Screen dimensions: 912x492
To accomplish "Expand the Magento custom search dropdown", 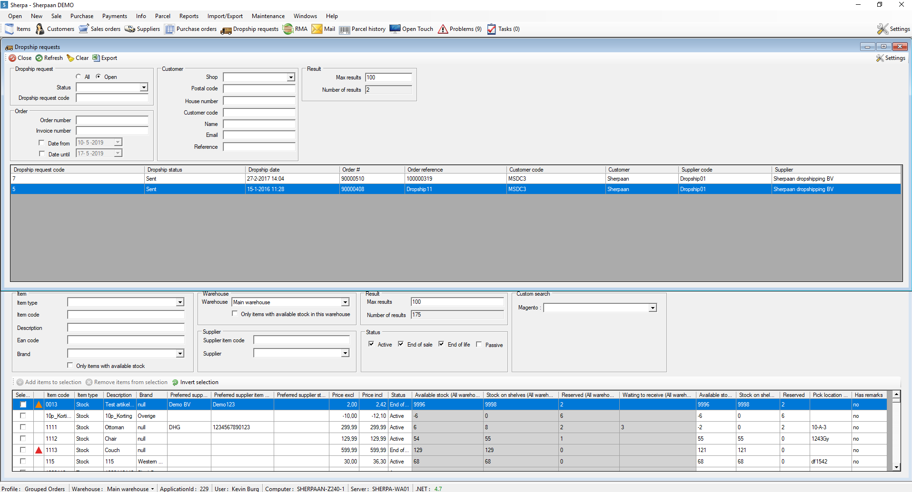I will click(652, 308).
